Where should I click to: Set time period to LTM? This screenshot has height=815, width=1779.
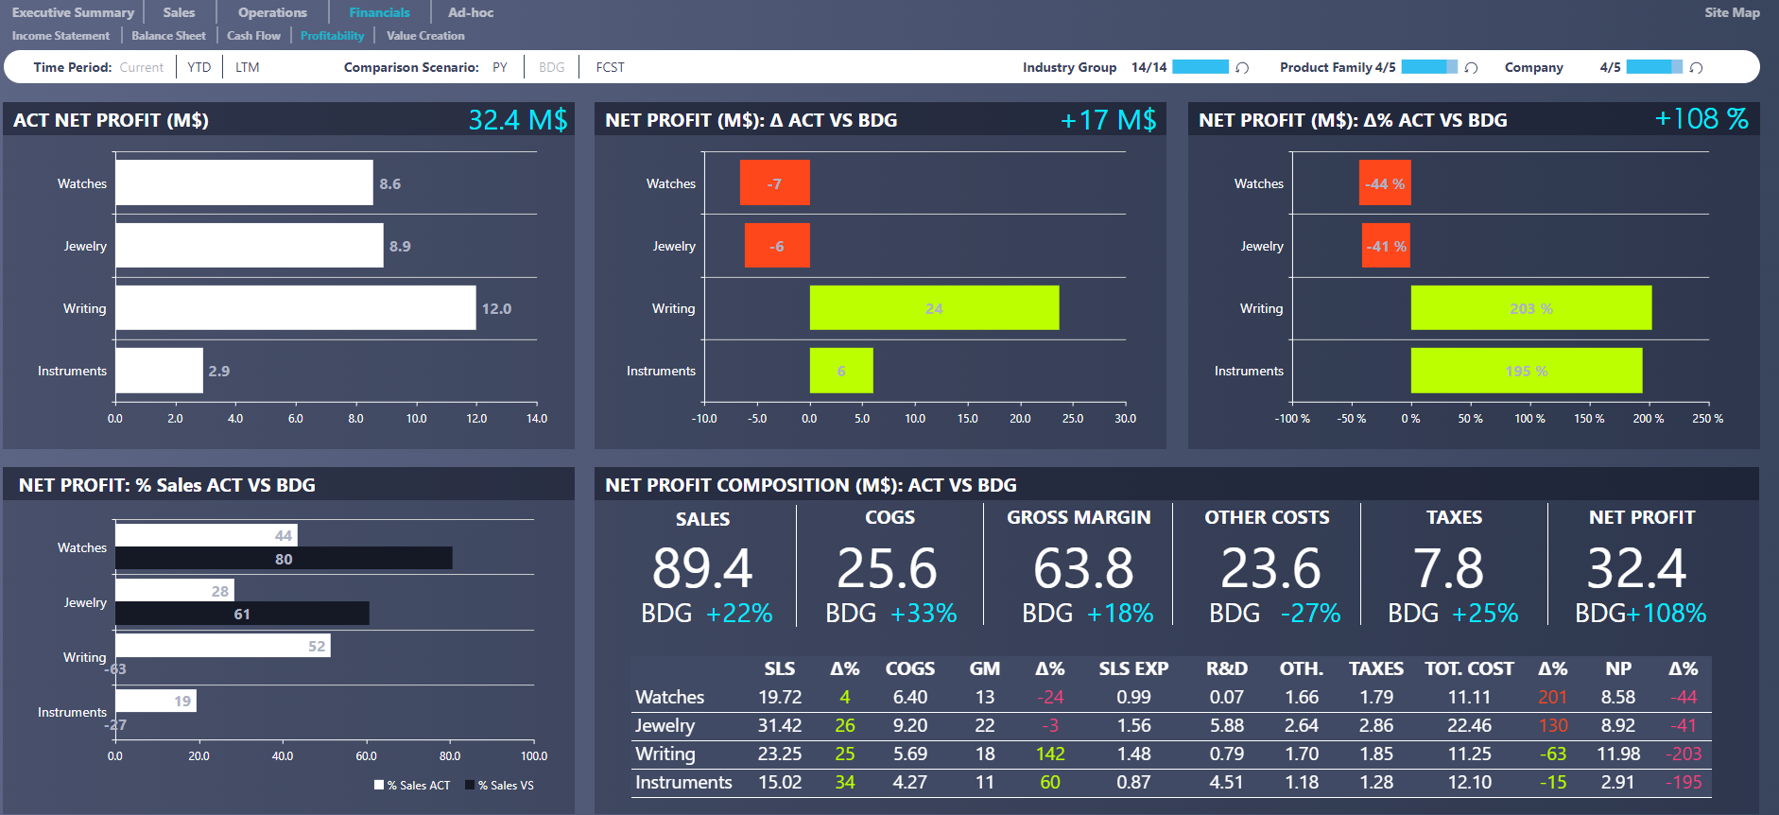click(248, 67)
